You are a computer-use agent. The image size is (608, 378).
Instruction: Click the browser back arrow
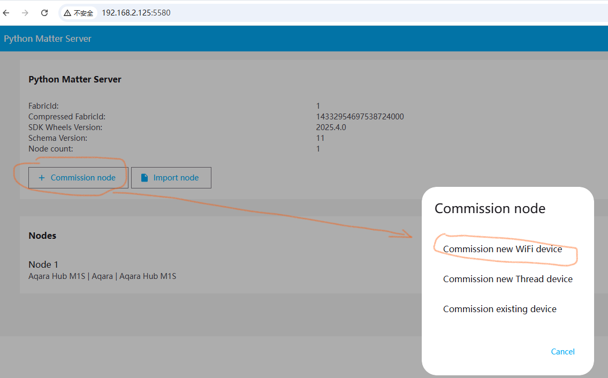coord(6,13)
